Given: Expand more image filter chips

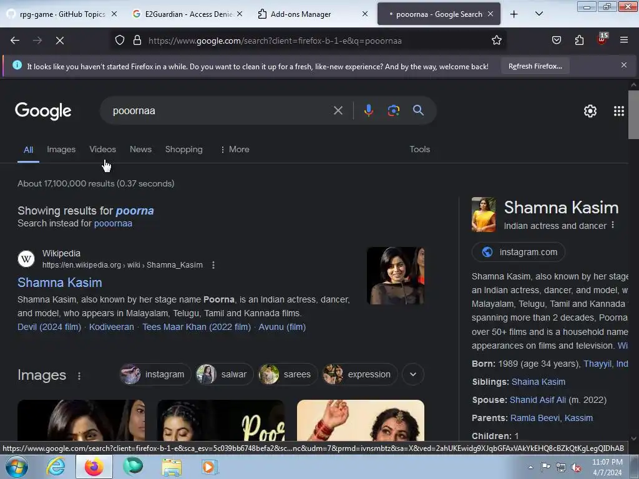Looking at the screenshot, I should 413,374.
